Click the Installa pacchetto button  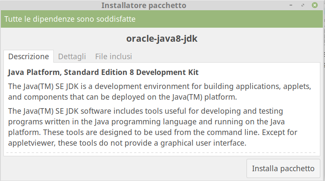click(x=283, y=169)
